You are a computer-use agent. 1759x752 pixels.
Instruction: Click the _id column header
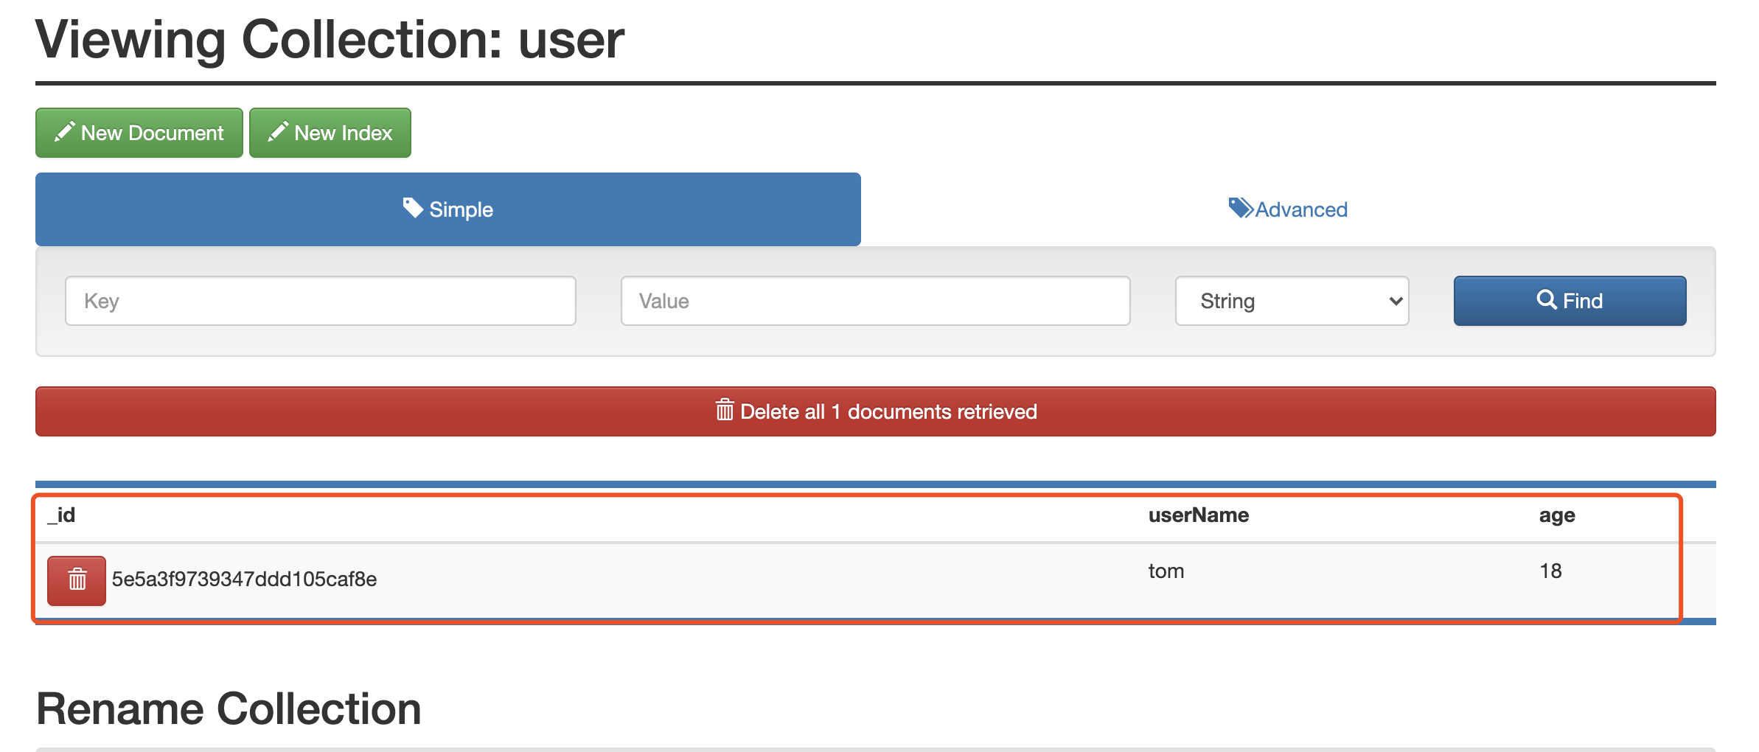pos(62,515)
